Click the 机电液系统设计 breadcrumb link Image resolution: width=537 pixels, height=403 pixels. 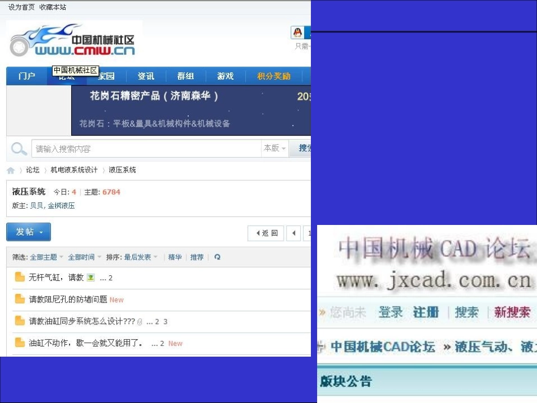click(x=74, y=170)
